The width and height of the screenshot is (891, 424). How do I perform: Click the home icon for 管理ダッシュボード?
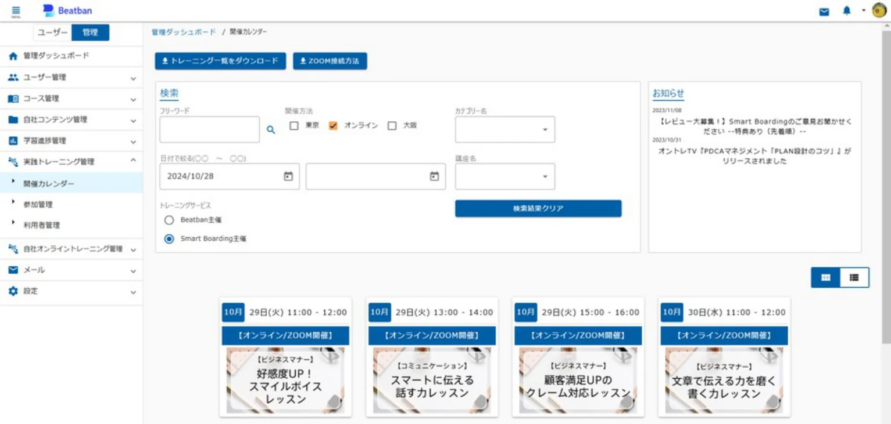point(13,56)
